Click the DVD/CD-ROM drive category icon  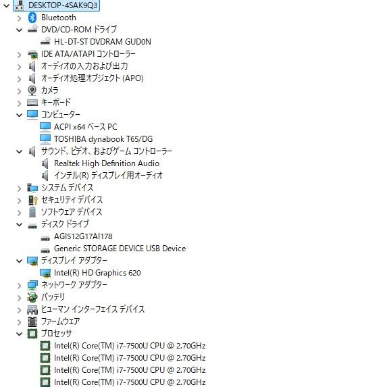[32, 29]
